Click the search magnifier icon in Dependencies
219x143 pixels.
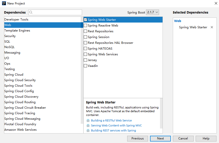click(31, 12)
